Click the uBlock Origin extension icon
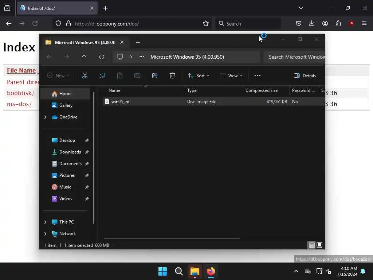 (351, 23)
